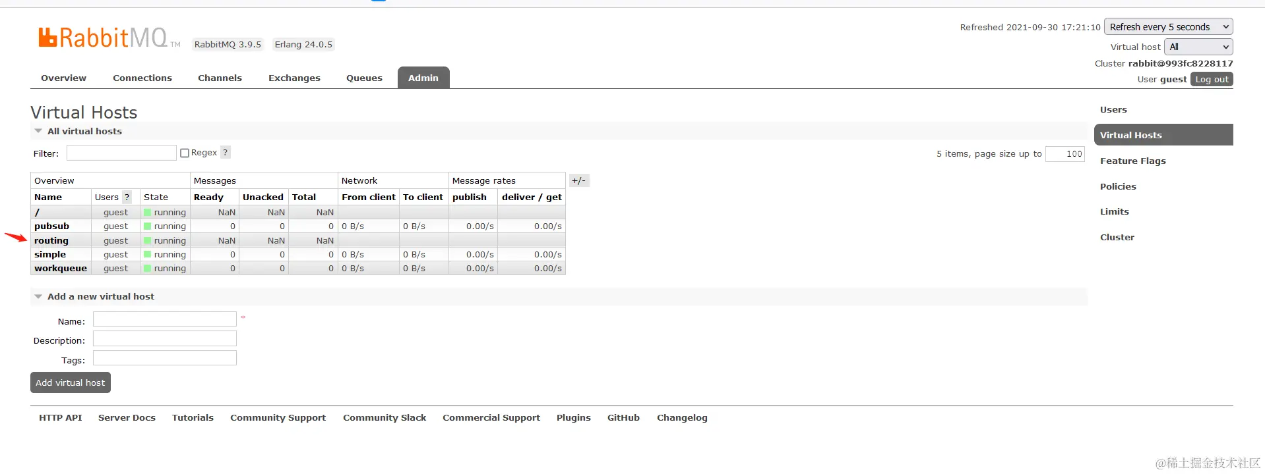Open the Server Docs footer link
The image size is (1265, 474).
(127, 417)
